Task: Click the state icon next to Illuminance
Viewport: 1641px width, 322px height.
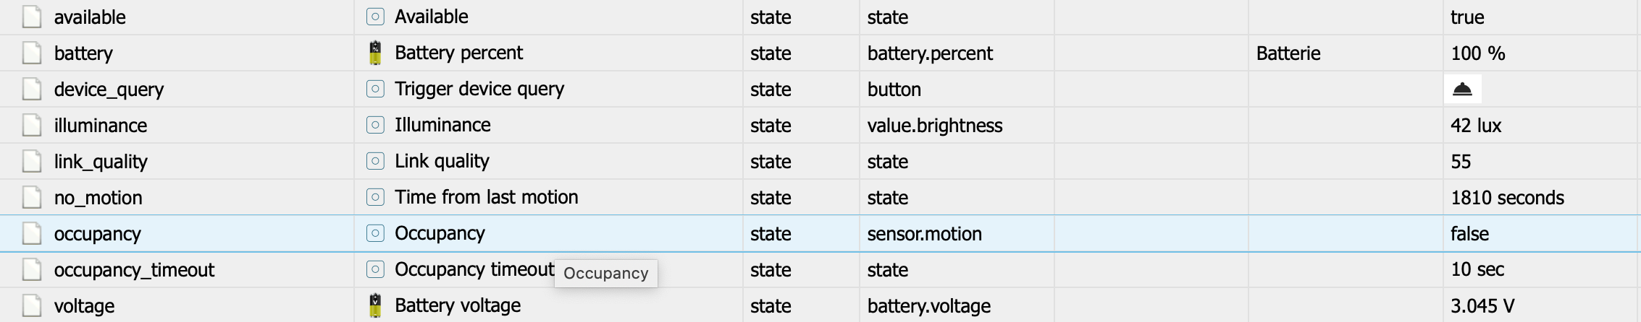Action: tap(375, 125)
